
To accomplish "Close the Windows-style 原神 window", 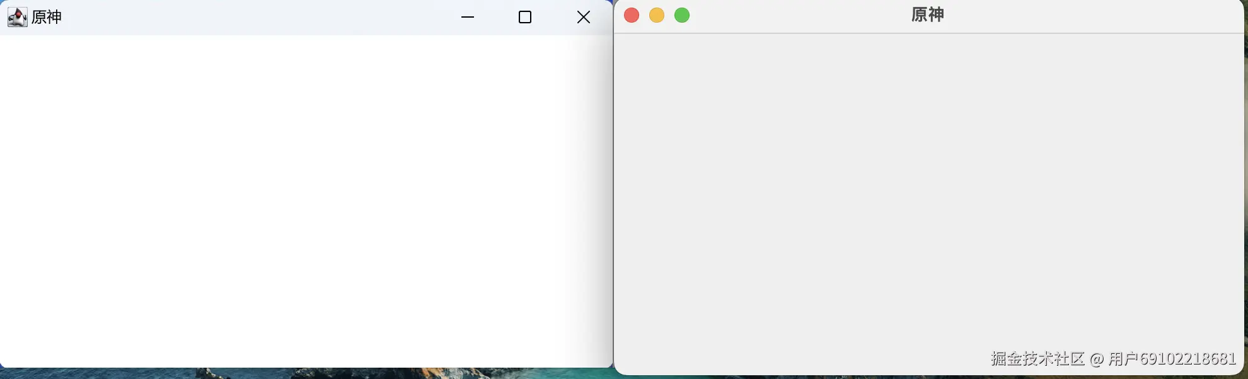I will coord(584,17).
